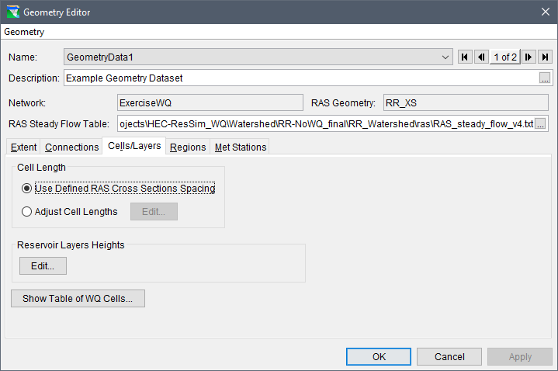Edit Reservoir Layers Heights
The height and width of the screenshot is (371, 558).
[43, 266]
